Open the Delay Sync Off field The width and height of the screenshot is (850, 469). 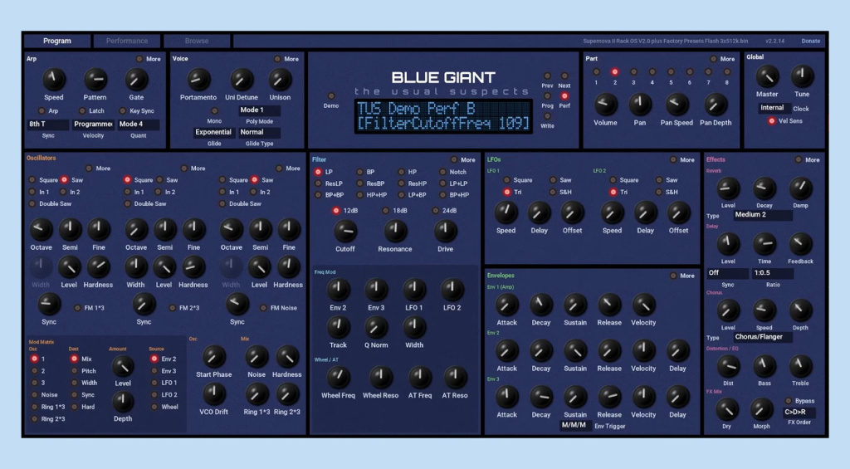727,273
